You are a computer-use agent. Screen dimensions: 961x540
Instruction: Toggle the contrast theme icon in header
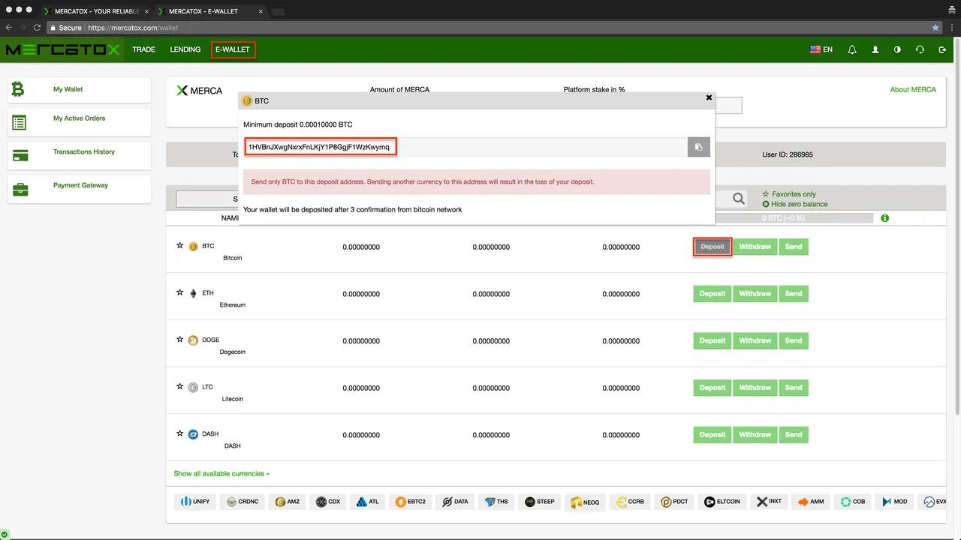897,49
